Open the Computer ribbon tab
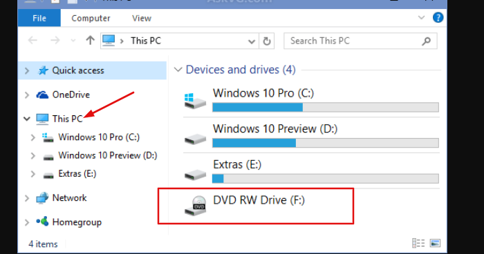484x254 pixels. pyautogui.click(x=91, y=18)
